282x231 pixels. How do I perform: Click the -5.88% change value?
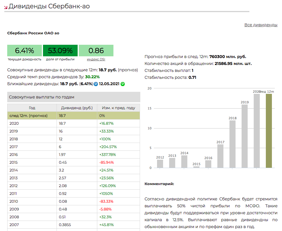tap(105, 209)
